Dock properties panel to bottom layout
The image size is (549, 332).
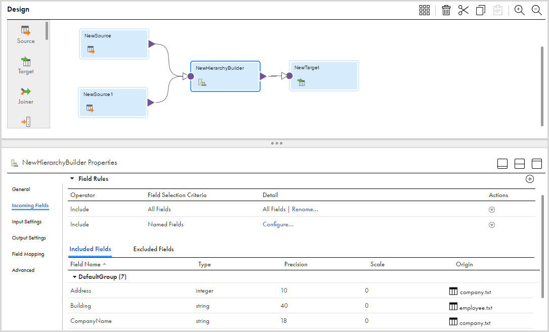(x=502, y=163)
